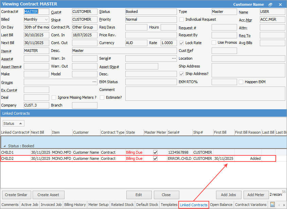Image resolution: width=287 pixels, height=209 pixels.
Task: Click the Create Similar button
Action: [17, 195]
